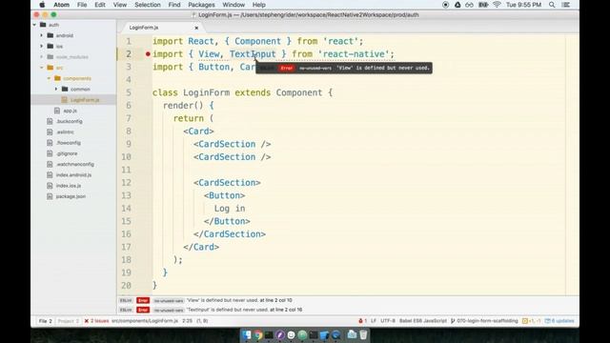Click the red lint error dot on line 2

148,54
